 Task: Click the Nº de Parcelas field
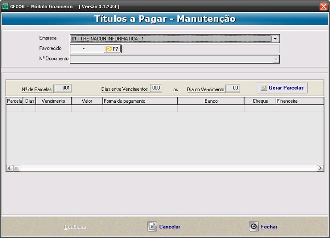coord(63,88)
